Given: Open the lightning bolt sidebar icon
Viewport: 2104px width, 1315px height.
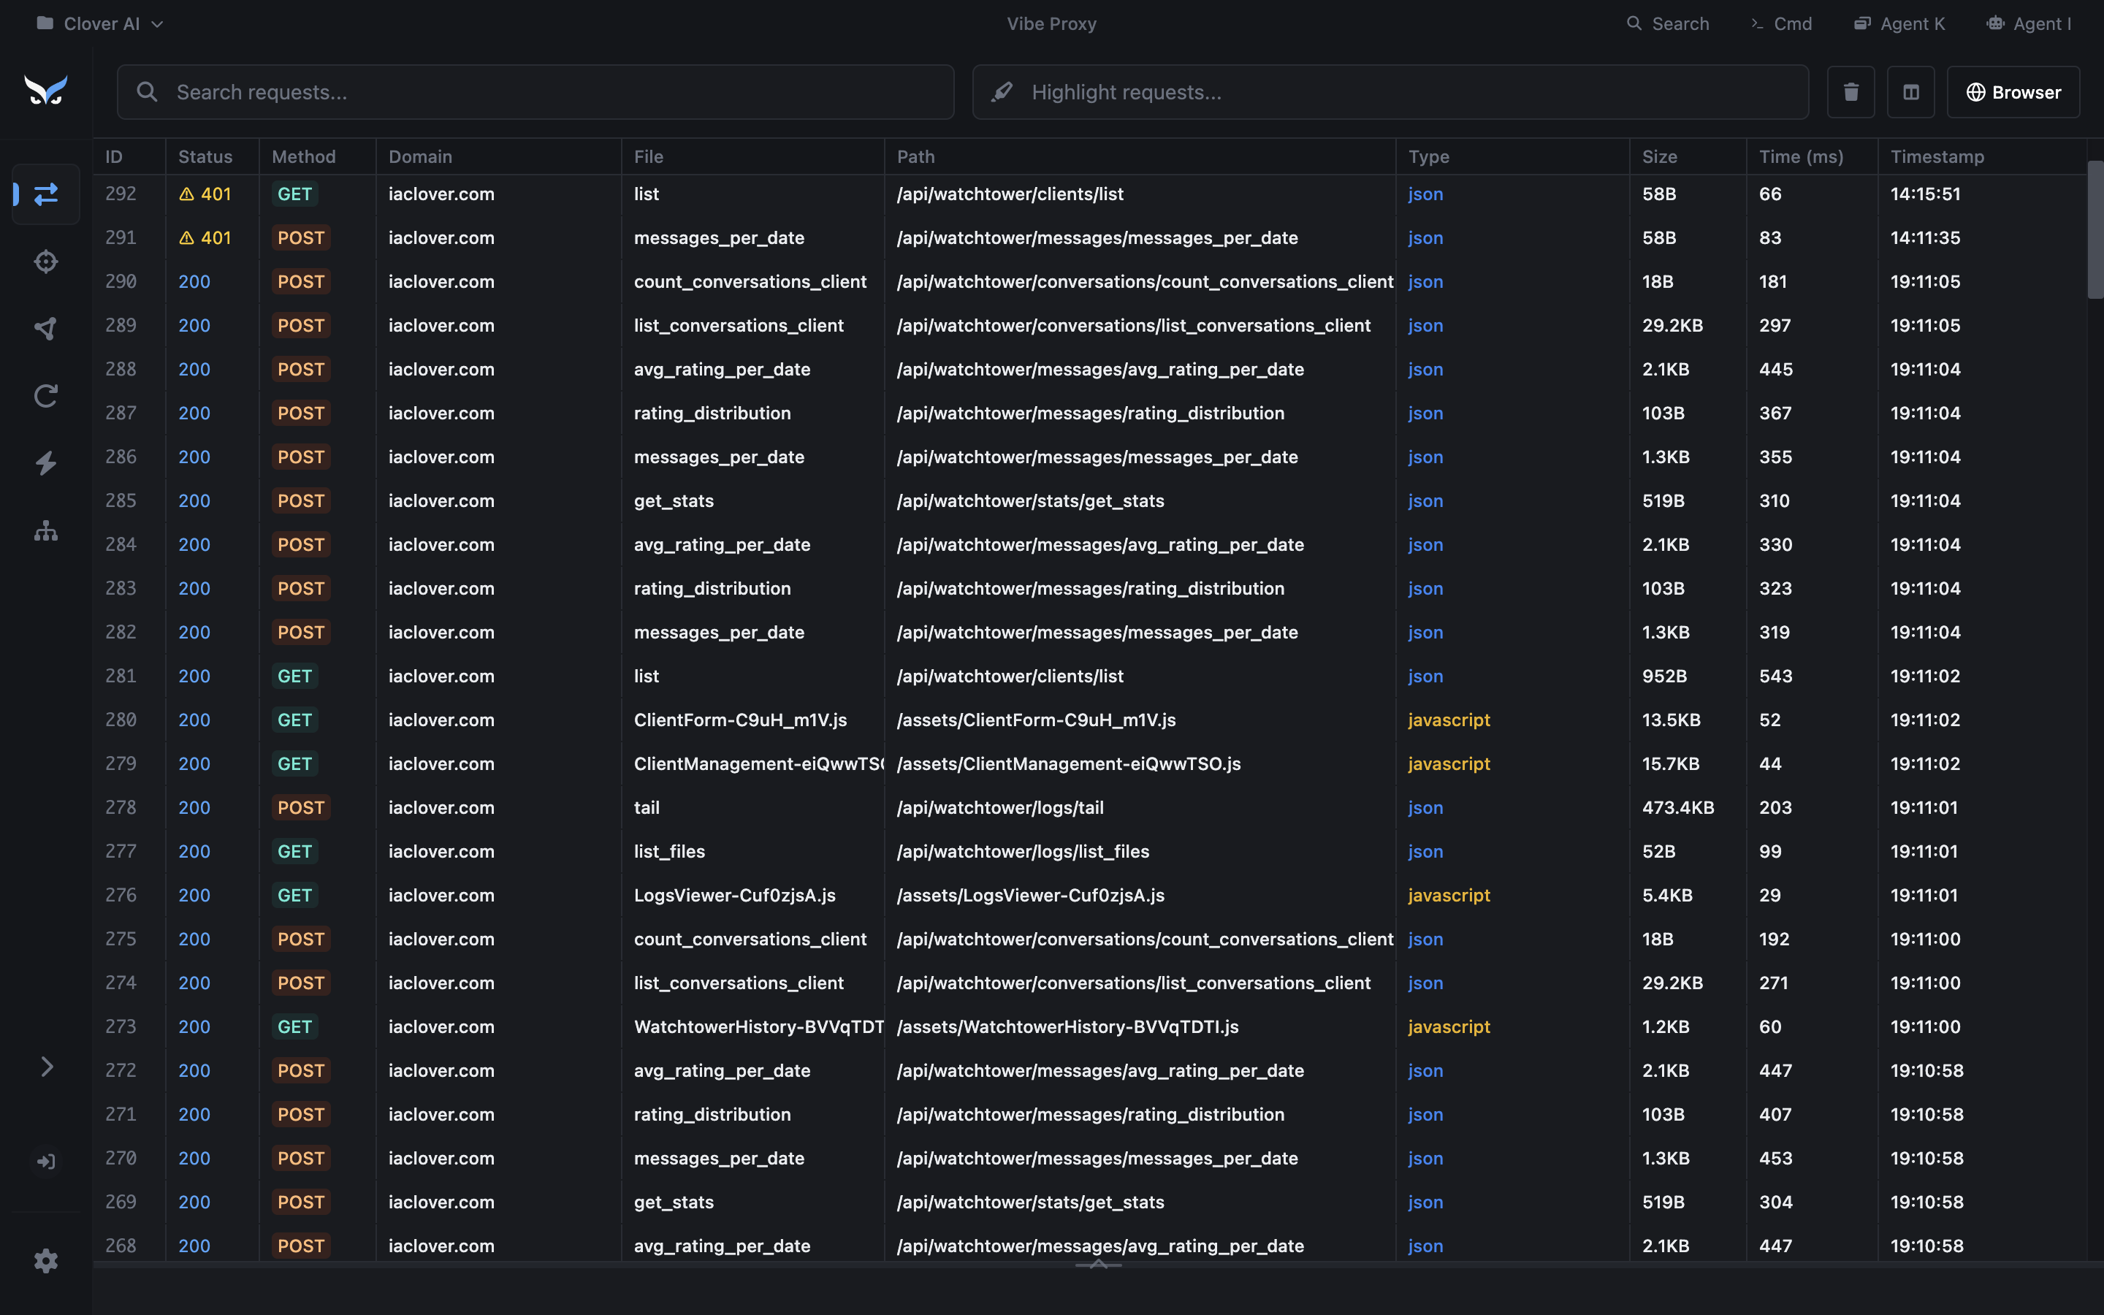Looking at the screenshot, I should (x=46, y=462).
